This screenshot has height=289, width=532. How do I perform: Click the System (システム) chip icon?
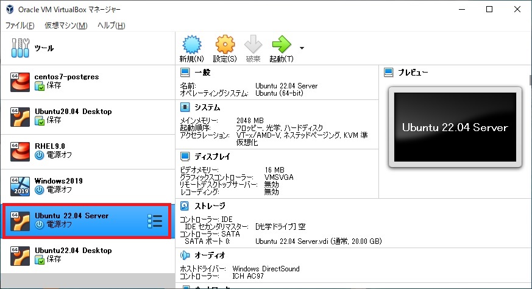[185, 107]
